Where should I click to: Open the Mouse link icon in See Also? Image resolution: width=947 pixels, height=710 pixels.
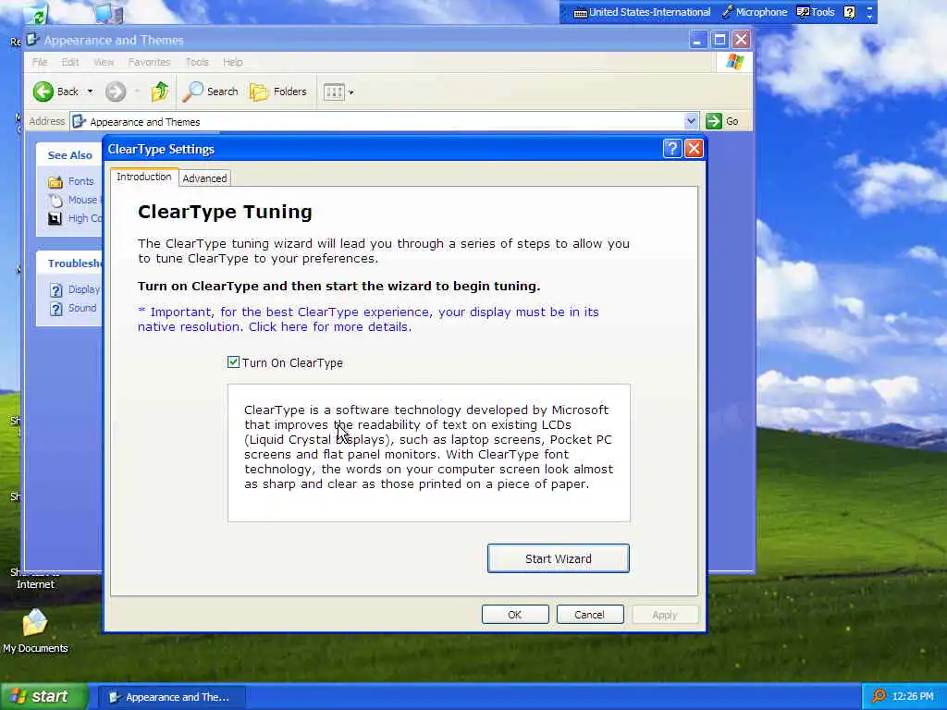(55, 200)
